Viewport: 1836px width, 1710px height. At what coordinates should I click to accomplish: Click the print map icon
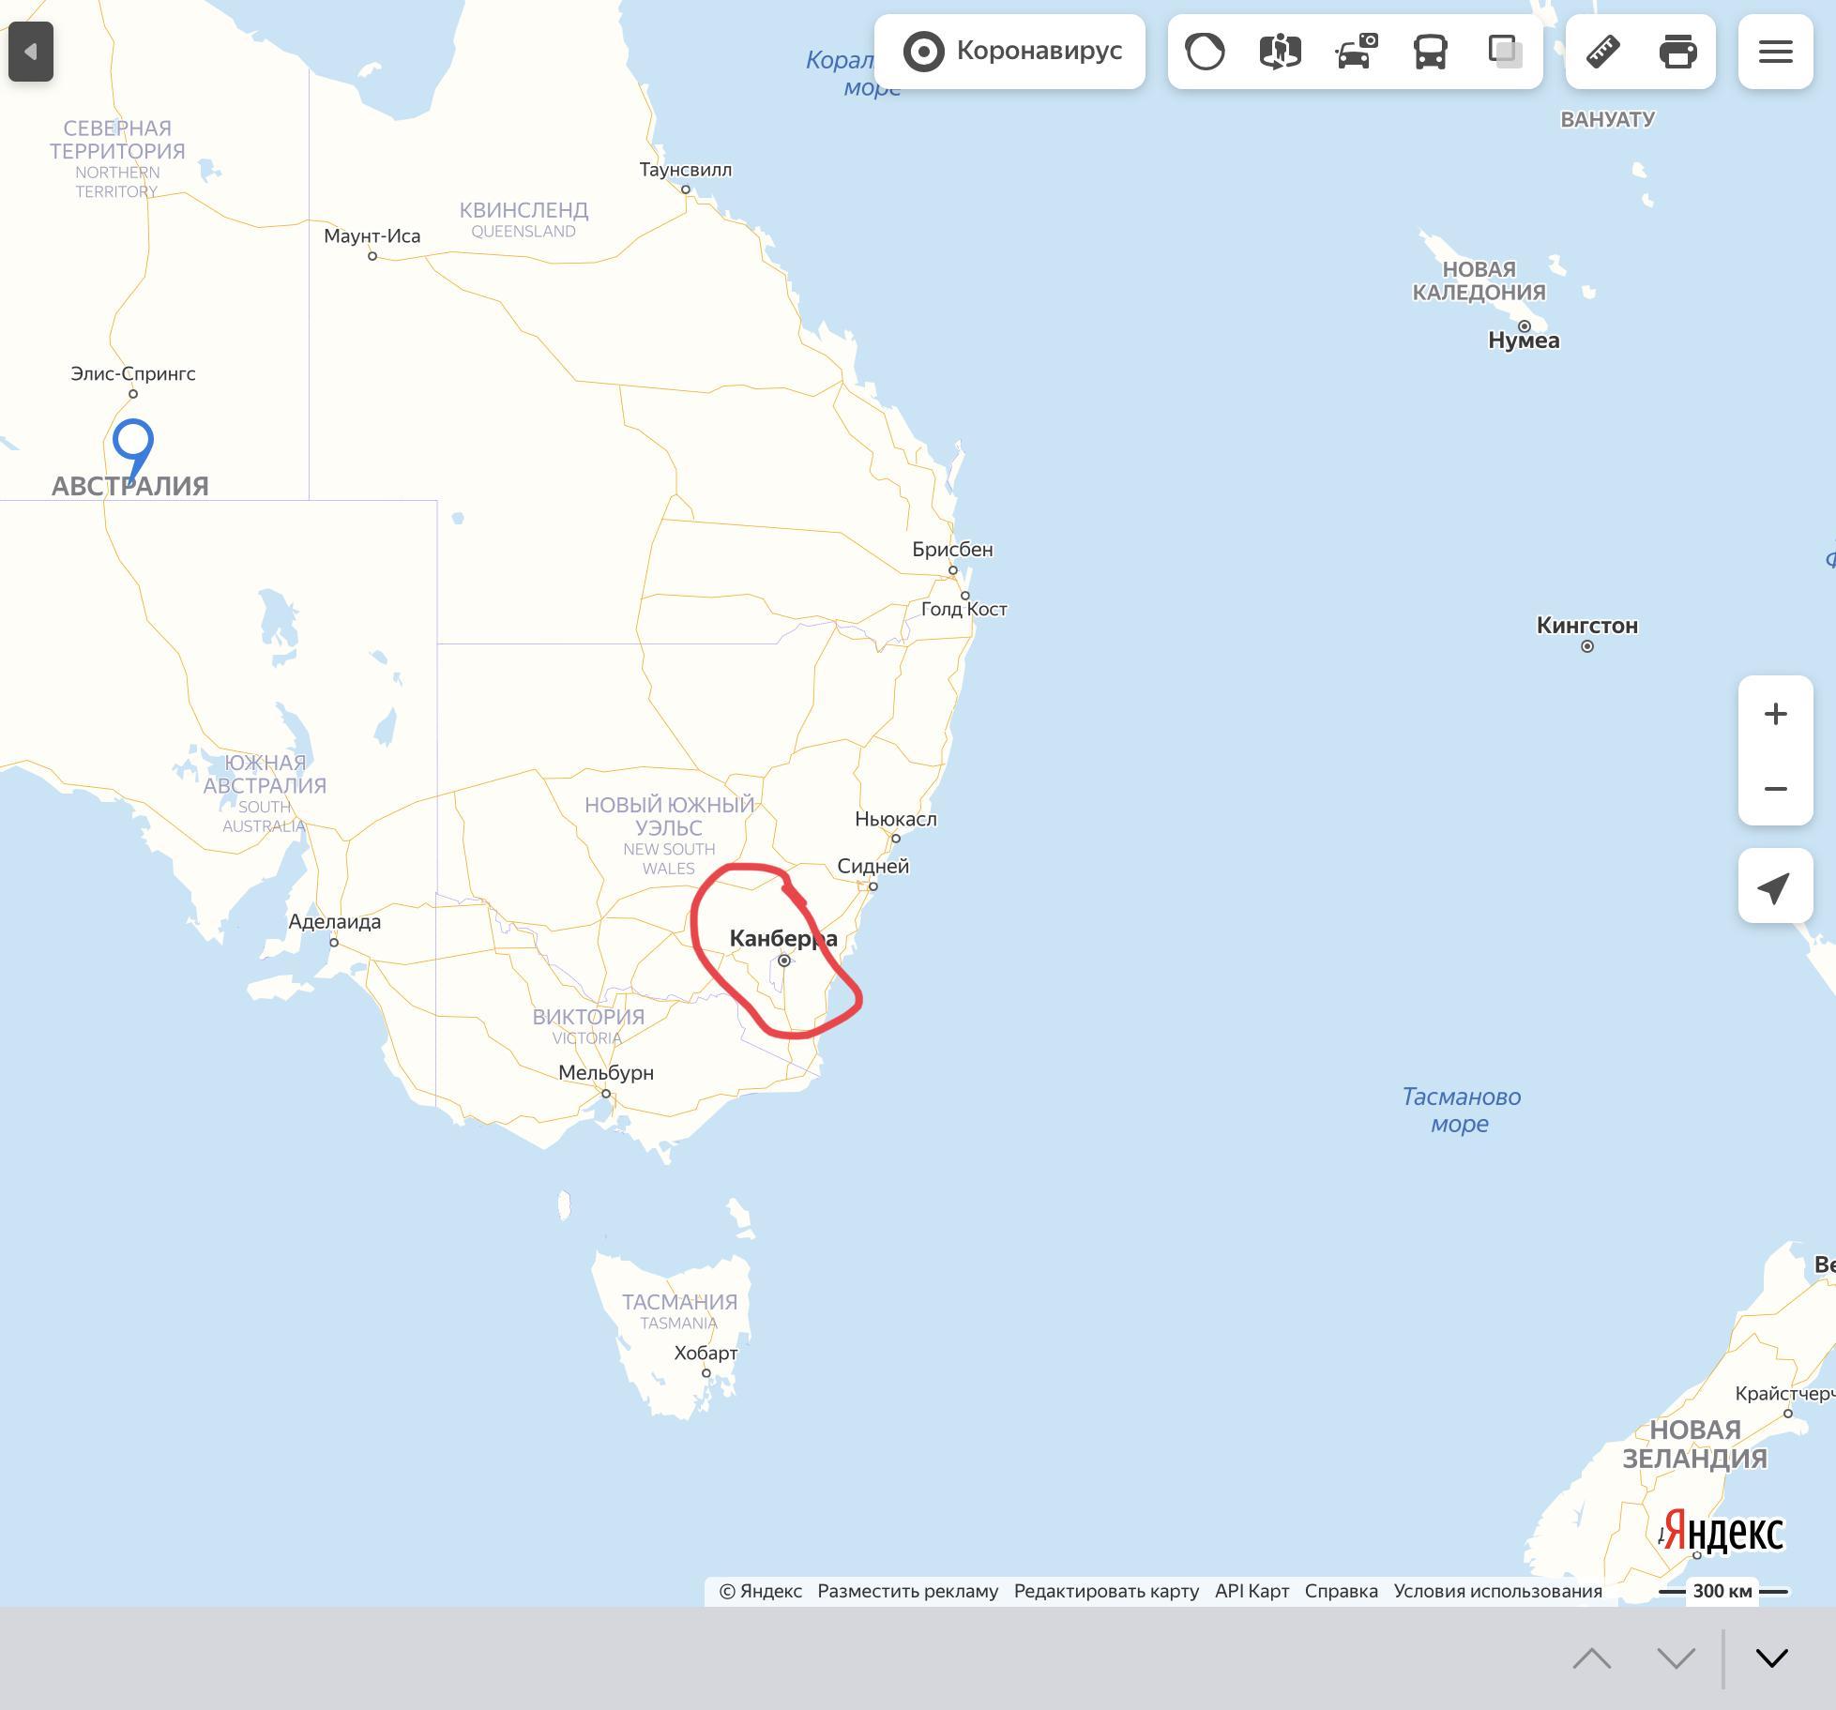[1677, 52]
